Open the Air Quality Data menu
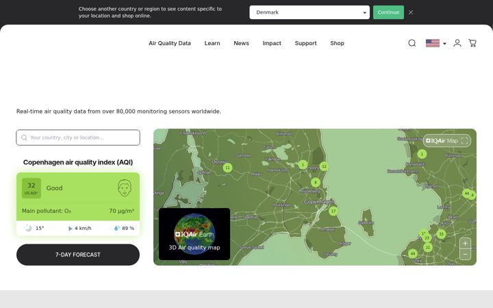The image size is (493, 308). (170, 43)
